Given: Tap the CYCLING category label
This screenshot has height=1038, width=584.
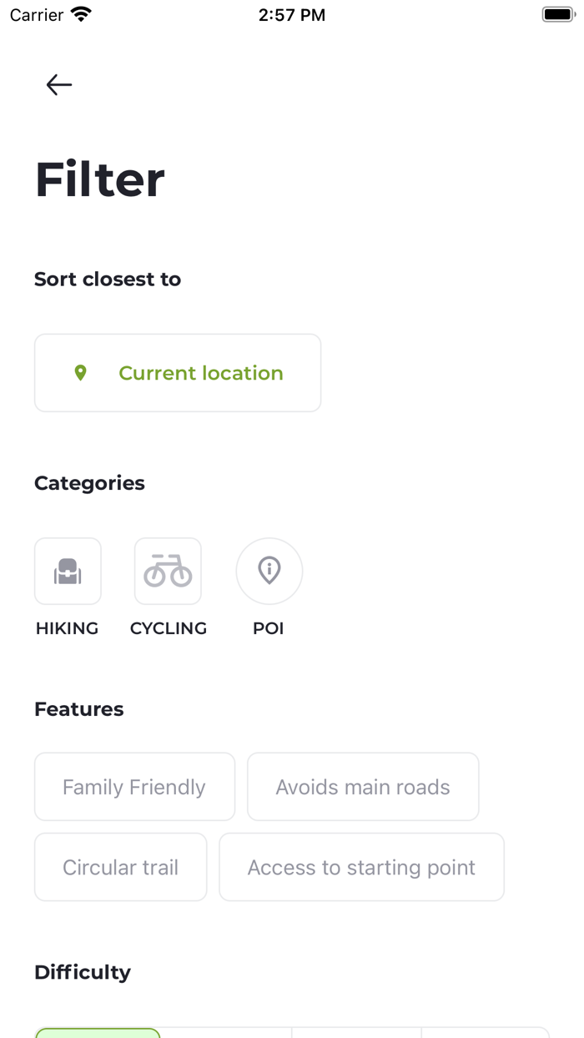Looking at the screenshot, I should pos(169,628).
